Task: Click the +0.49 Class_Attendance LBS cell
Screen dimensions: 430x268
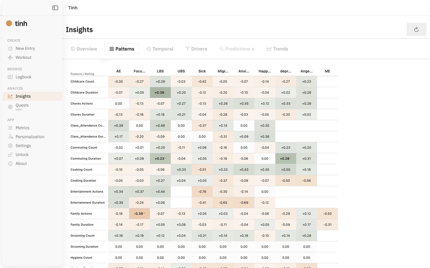Action: point(160,125)
